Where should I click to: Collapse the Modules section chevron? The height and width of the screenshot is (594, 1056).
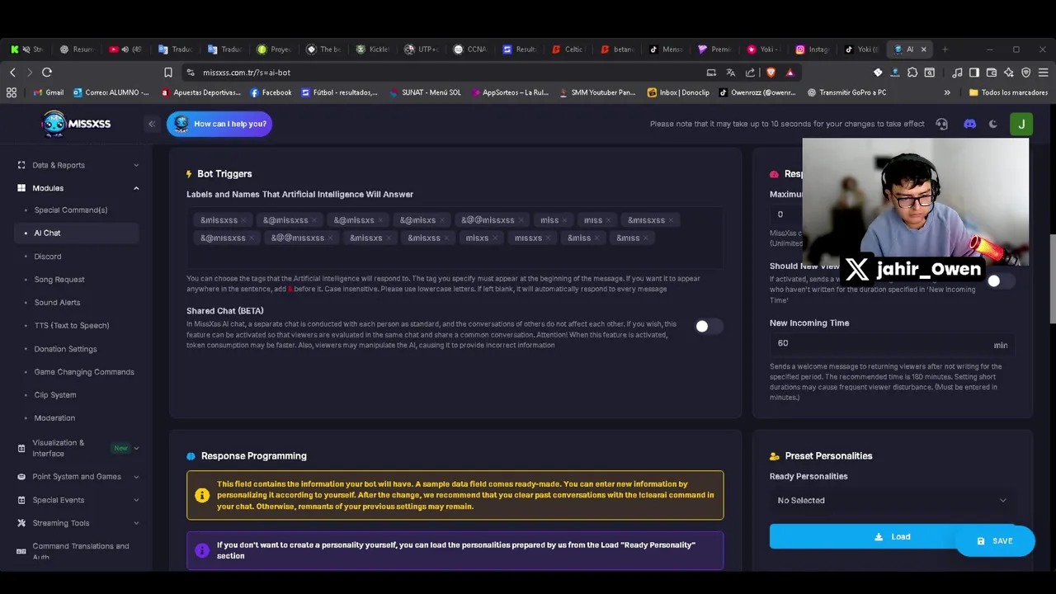click(136, 188)
